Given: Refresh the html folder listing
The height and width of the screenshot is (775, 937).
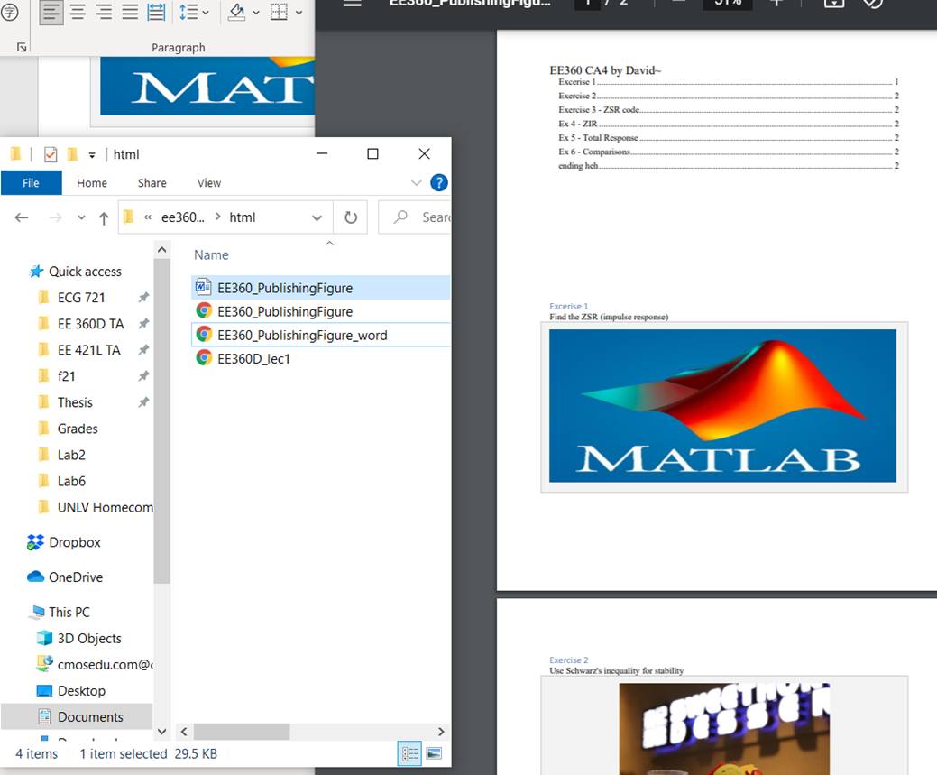Looking at the screenshot, I should (x=351, y=217).
